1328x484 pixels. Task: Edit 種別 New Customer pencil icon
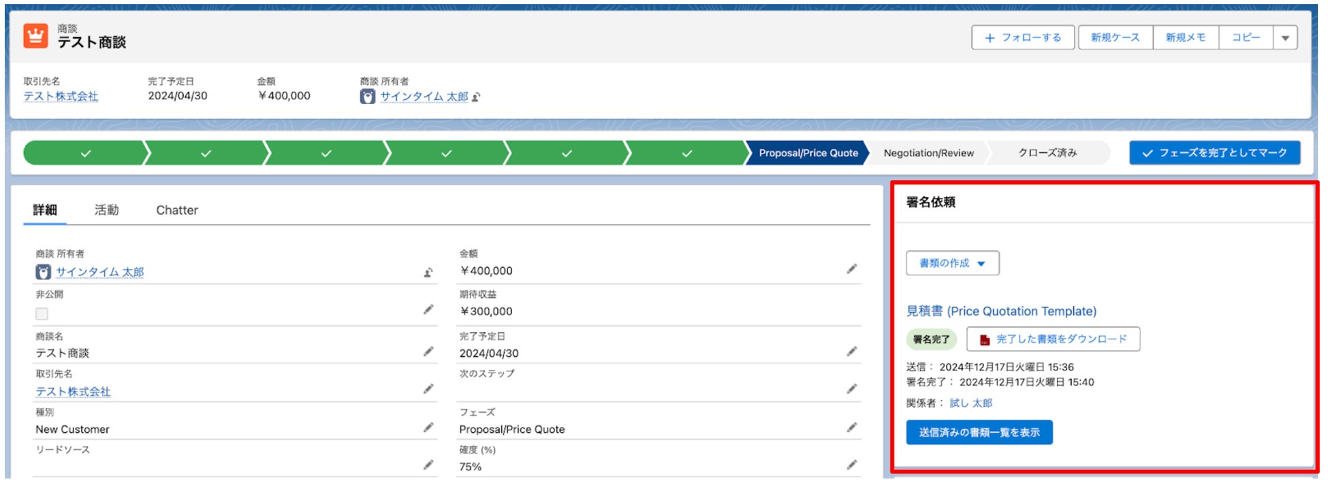click(428, 428)
